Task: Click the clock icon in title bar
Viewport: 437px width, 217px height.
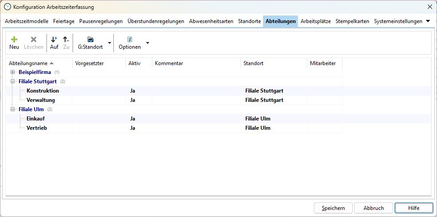Action: 7,7
